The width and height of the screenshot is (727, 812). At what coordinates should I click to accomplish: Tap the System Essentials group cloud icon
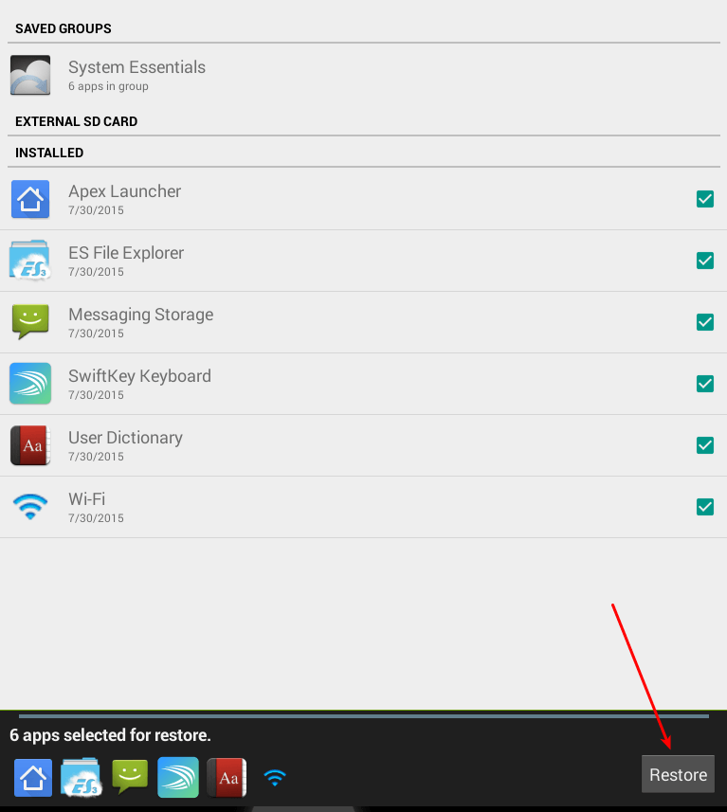point(30,75)
